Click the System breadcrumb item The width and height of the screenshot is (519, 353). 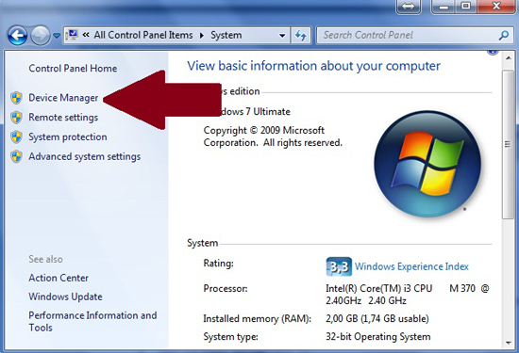[x=226, y=35]
